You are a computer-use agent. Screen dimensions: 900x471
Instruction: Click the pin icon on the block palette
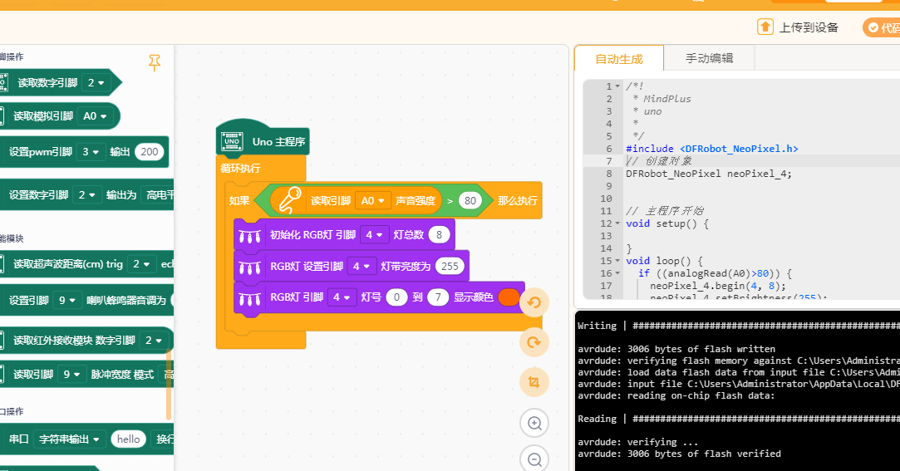click(x=155, y=62)
